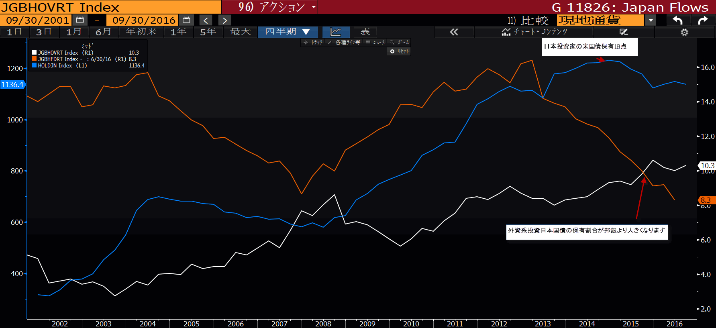Select 1日 period

coord(14,32)
